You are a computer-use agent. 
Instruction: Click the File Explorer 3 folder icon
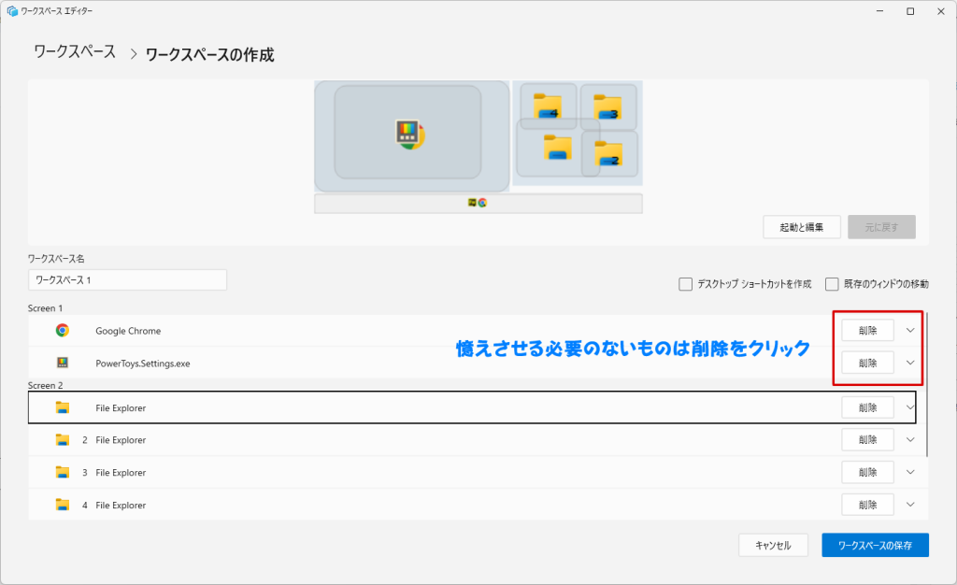pyautogui.click(x=63, y=472)
